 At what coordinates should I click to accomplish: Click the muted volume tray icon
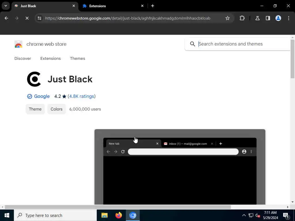[x=258, y=215]
